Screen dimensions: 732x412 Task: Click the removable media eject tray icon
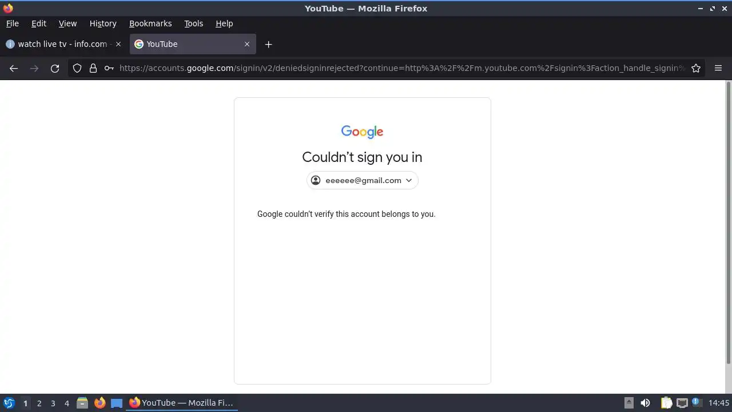click(628, 403)
